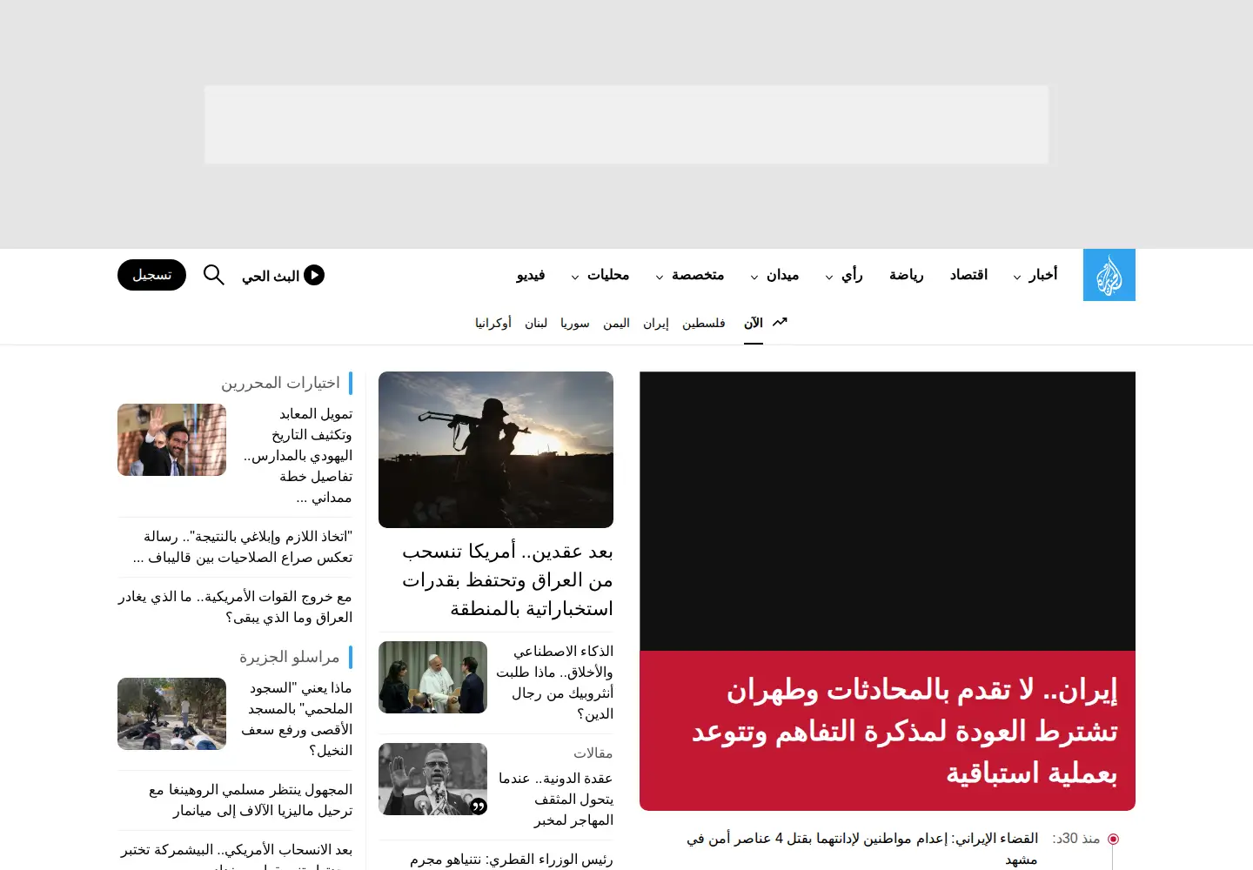Open the فيديو section

pyautogui.click(x=530, y=275)
